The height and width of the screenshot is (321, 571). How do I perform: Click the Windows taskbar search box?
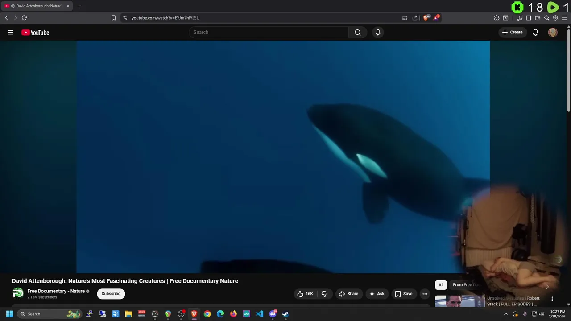(50, 314)
